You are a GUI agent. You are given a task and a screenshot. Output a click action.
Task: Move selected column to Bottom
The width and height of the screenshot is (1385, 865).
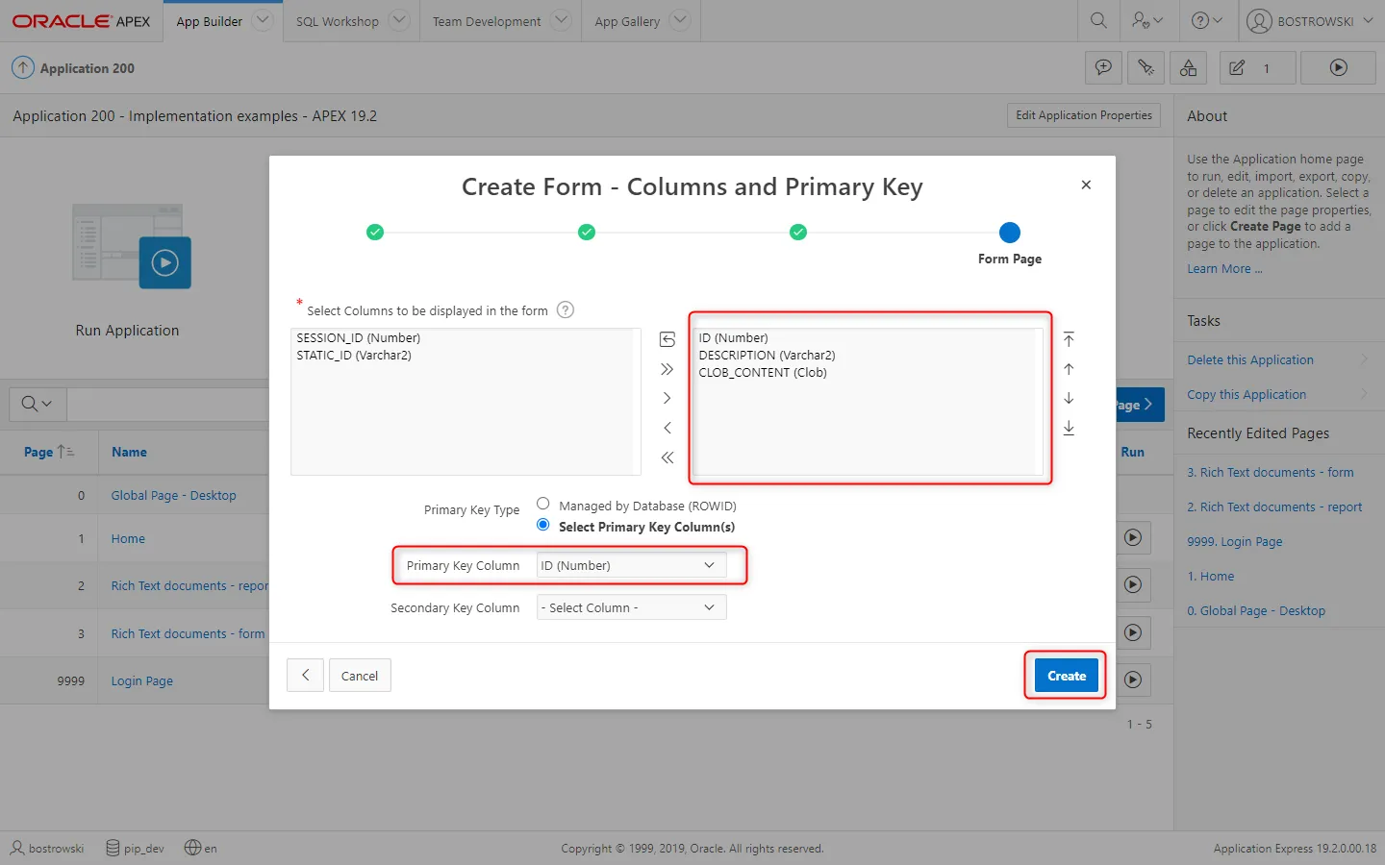point(1069,428)
